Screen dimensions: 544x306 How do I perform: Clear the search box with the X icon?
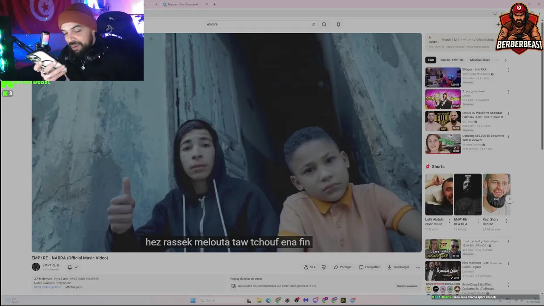(314, 24)
